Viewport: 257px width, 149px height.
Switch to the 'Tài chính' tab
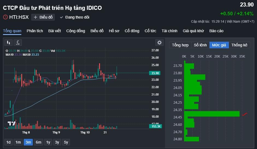(169, 31)
